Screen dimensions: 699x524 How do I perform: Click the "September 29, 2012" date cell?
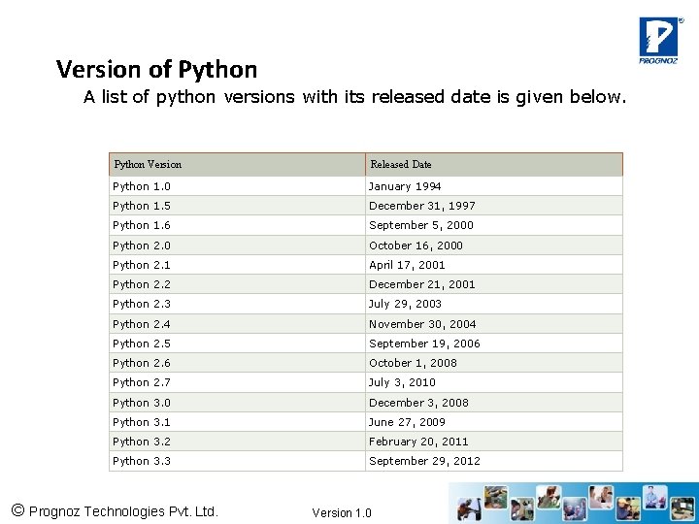[x=424, y=461]
